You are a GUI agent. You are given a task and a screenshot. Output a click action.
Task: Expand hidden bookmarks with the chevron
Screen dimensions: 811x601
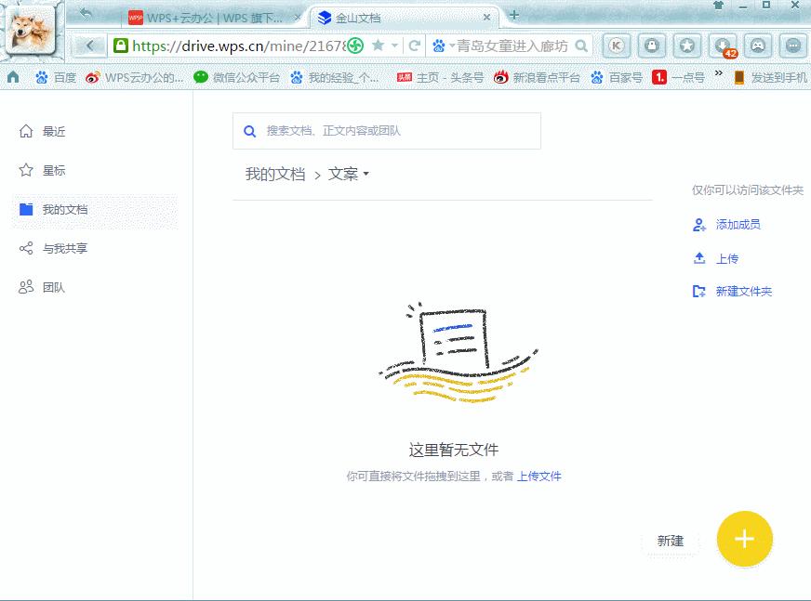(x=716, y=78)
